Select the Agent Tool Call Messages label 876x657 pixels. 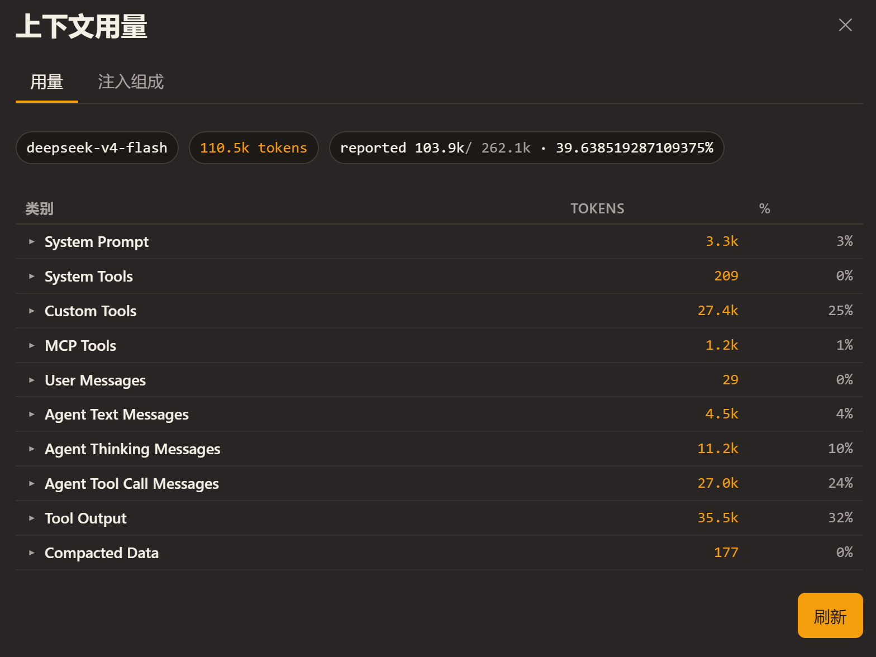coord(132,484)
